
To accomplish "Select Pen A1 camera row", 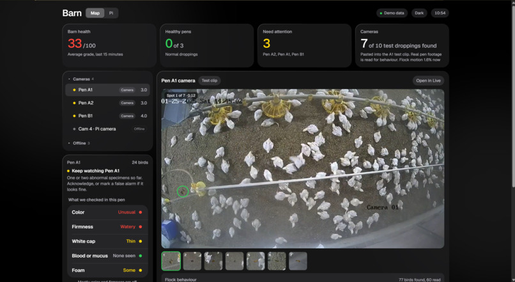I will click(x=107, y=90).
